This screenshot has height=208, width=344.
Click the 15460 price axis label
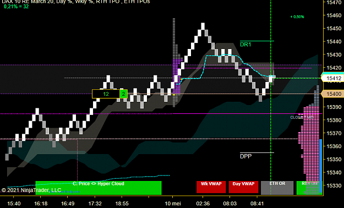(x=334, y=15)
